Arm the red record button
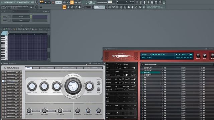 53,2
